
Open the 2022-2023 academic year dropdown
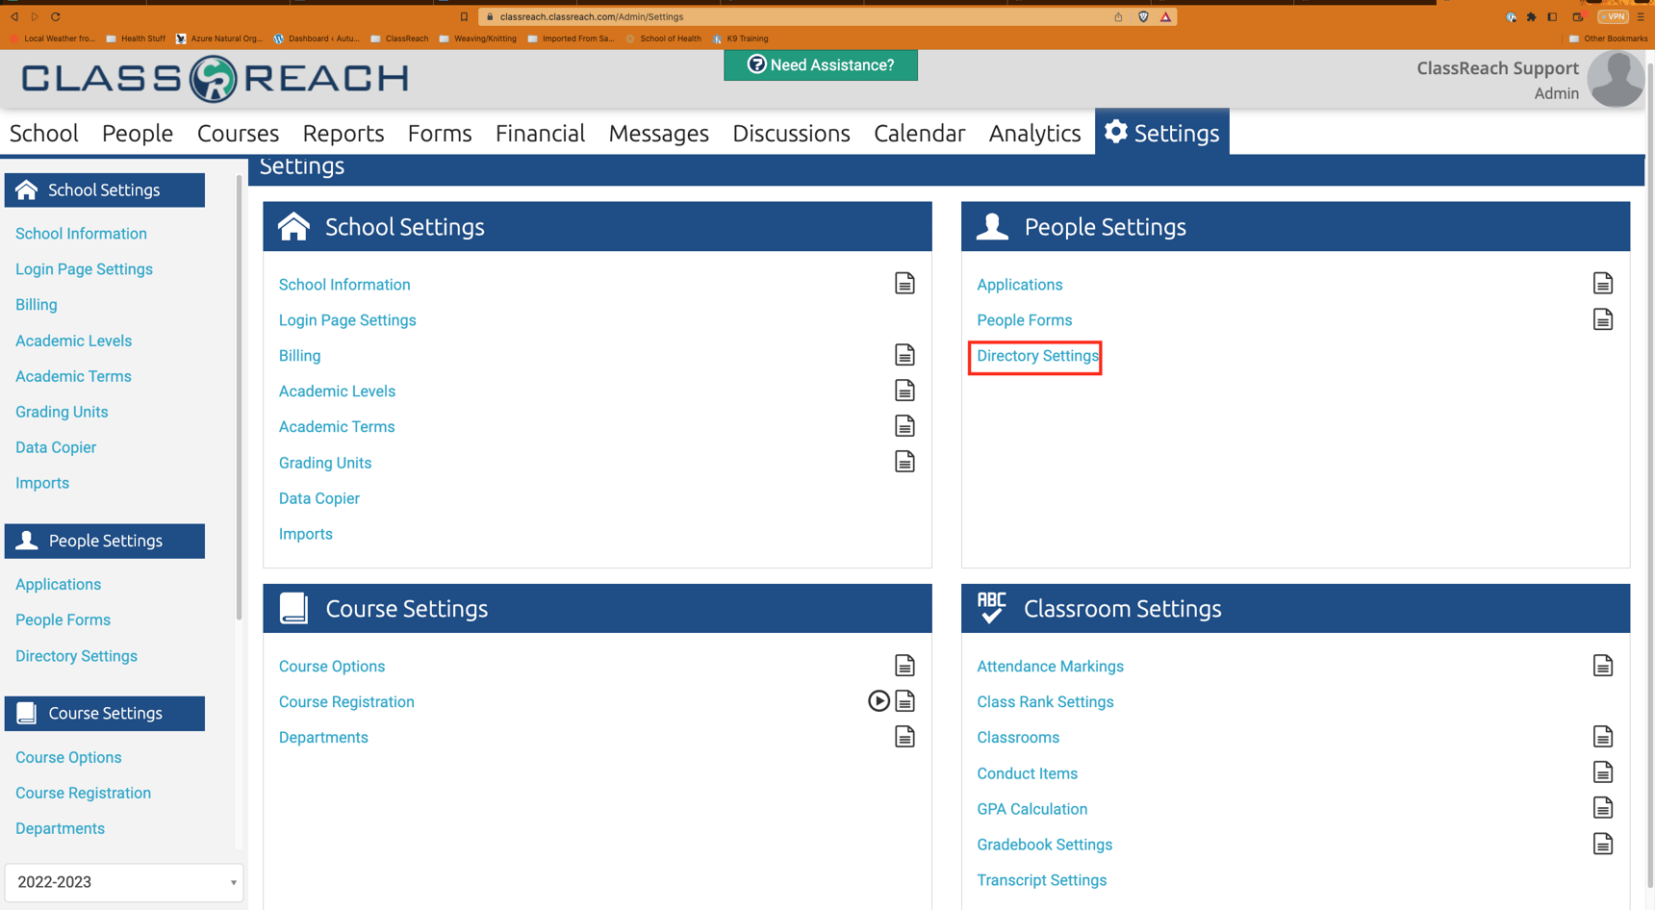(123, 882)
